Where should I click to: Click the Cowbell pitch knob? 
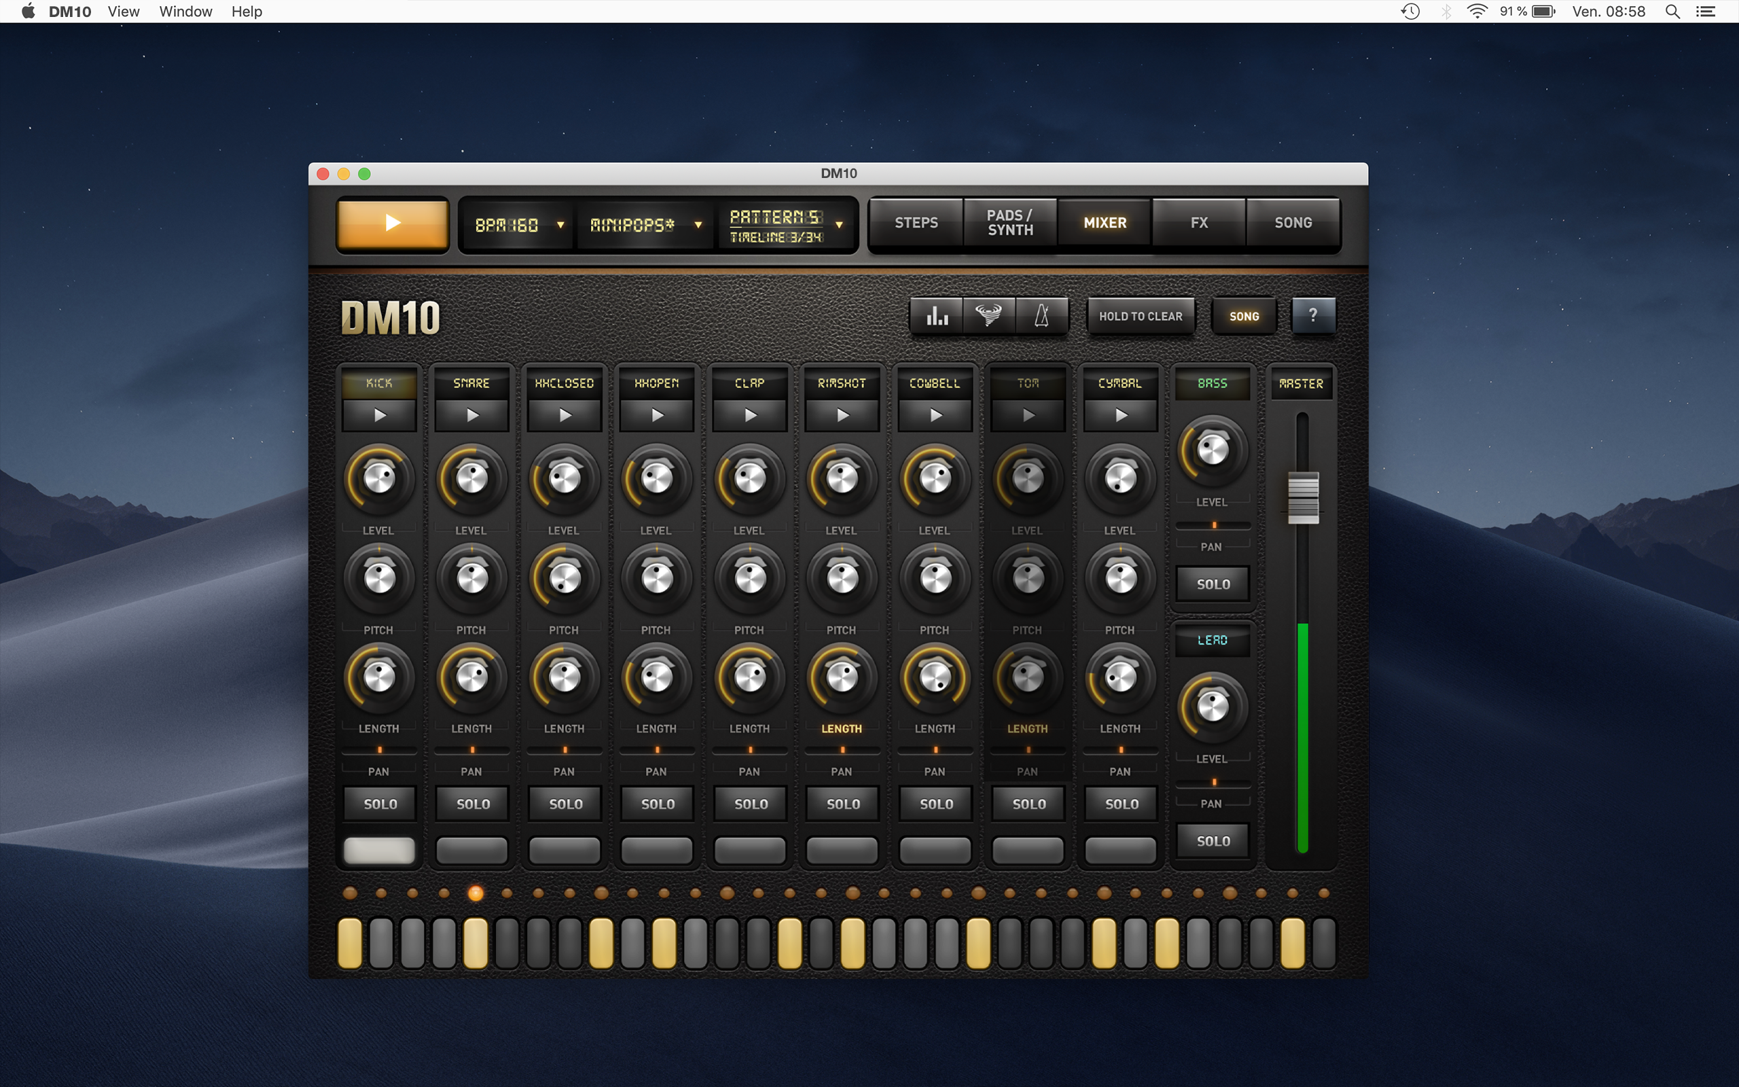(x=935, y=577)
